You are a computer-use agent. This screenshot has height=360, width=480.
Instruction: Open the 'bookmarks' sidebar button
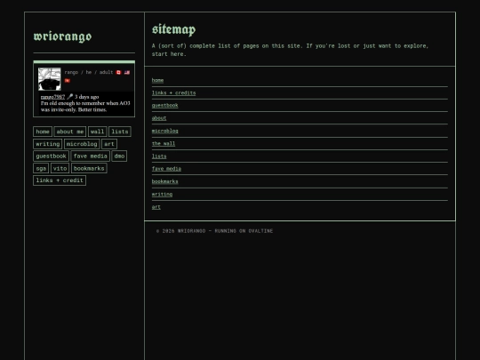[x=89, y=168]
